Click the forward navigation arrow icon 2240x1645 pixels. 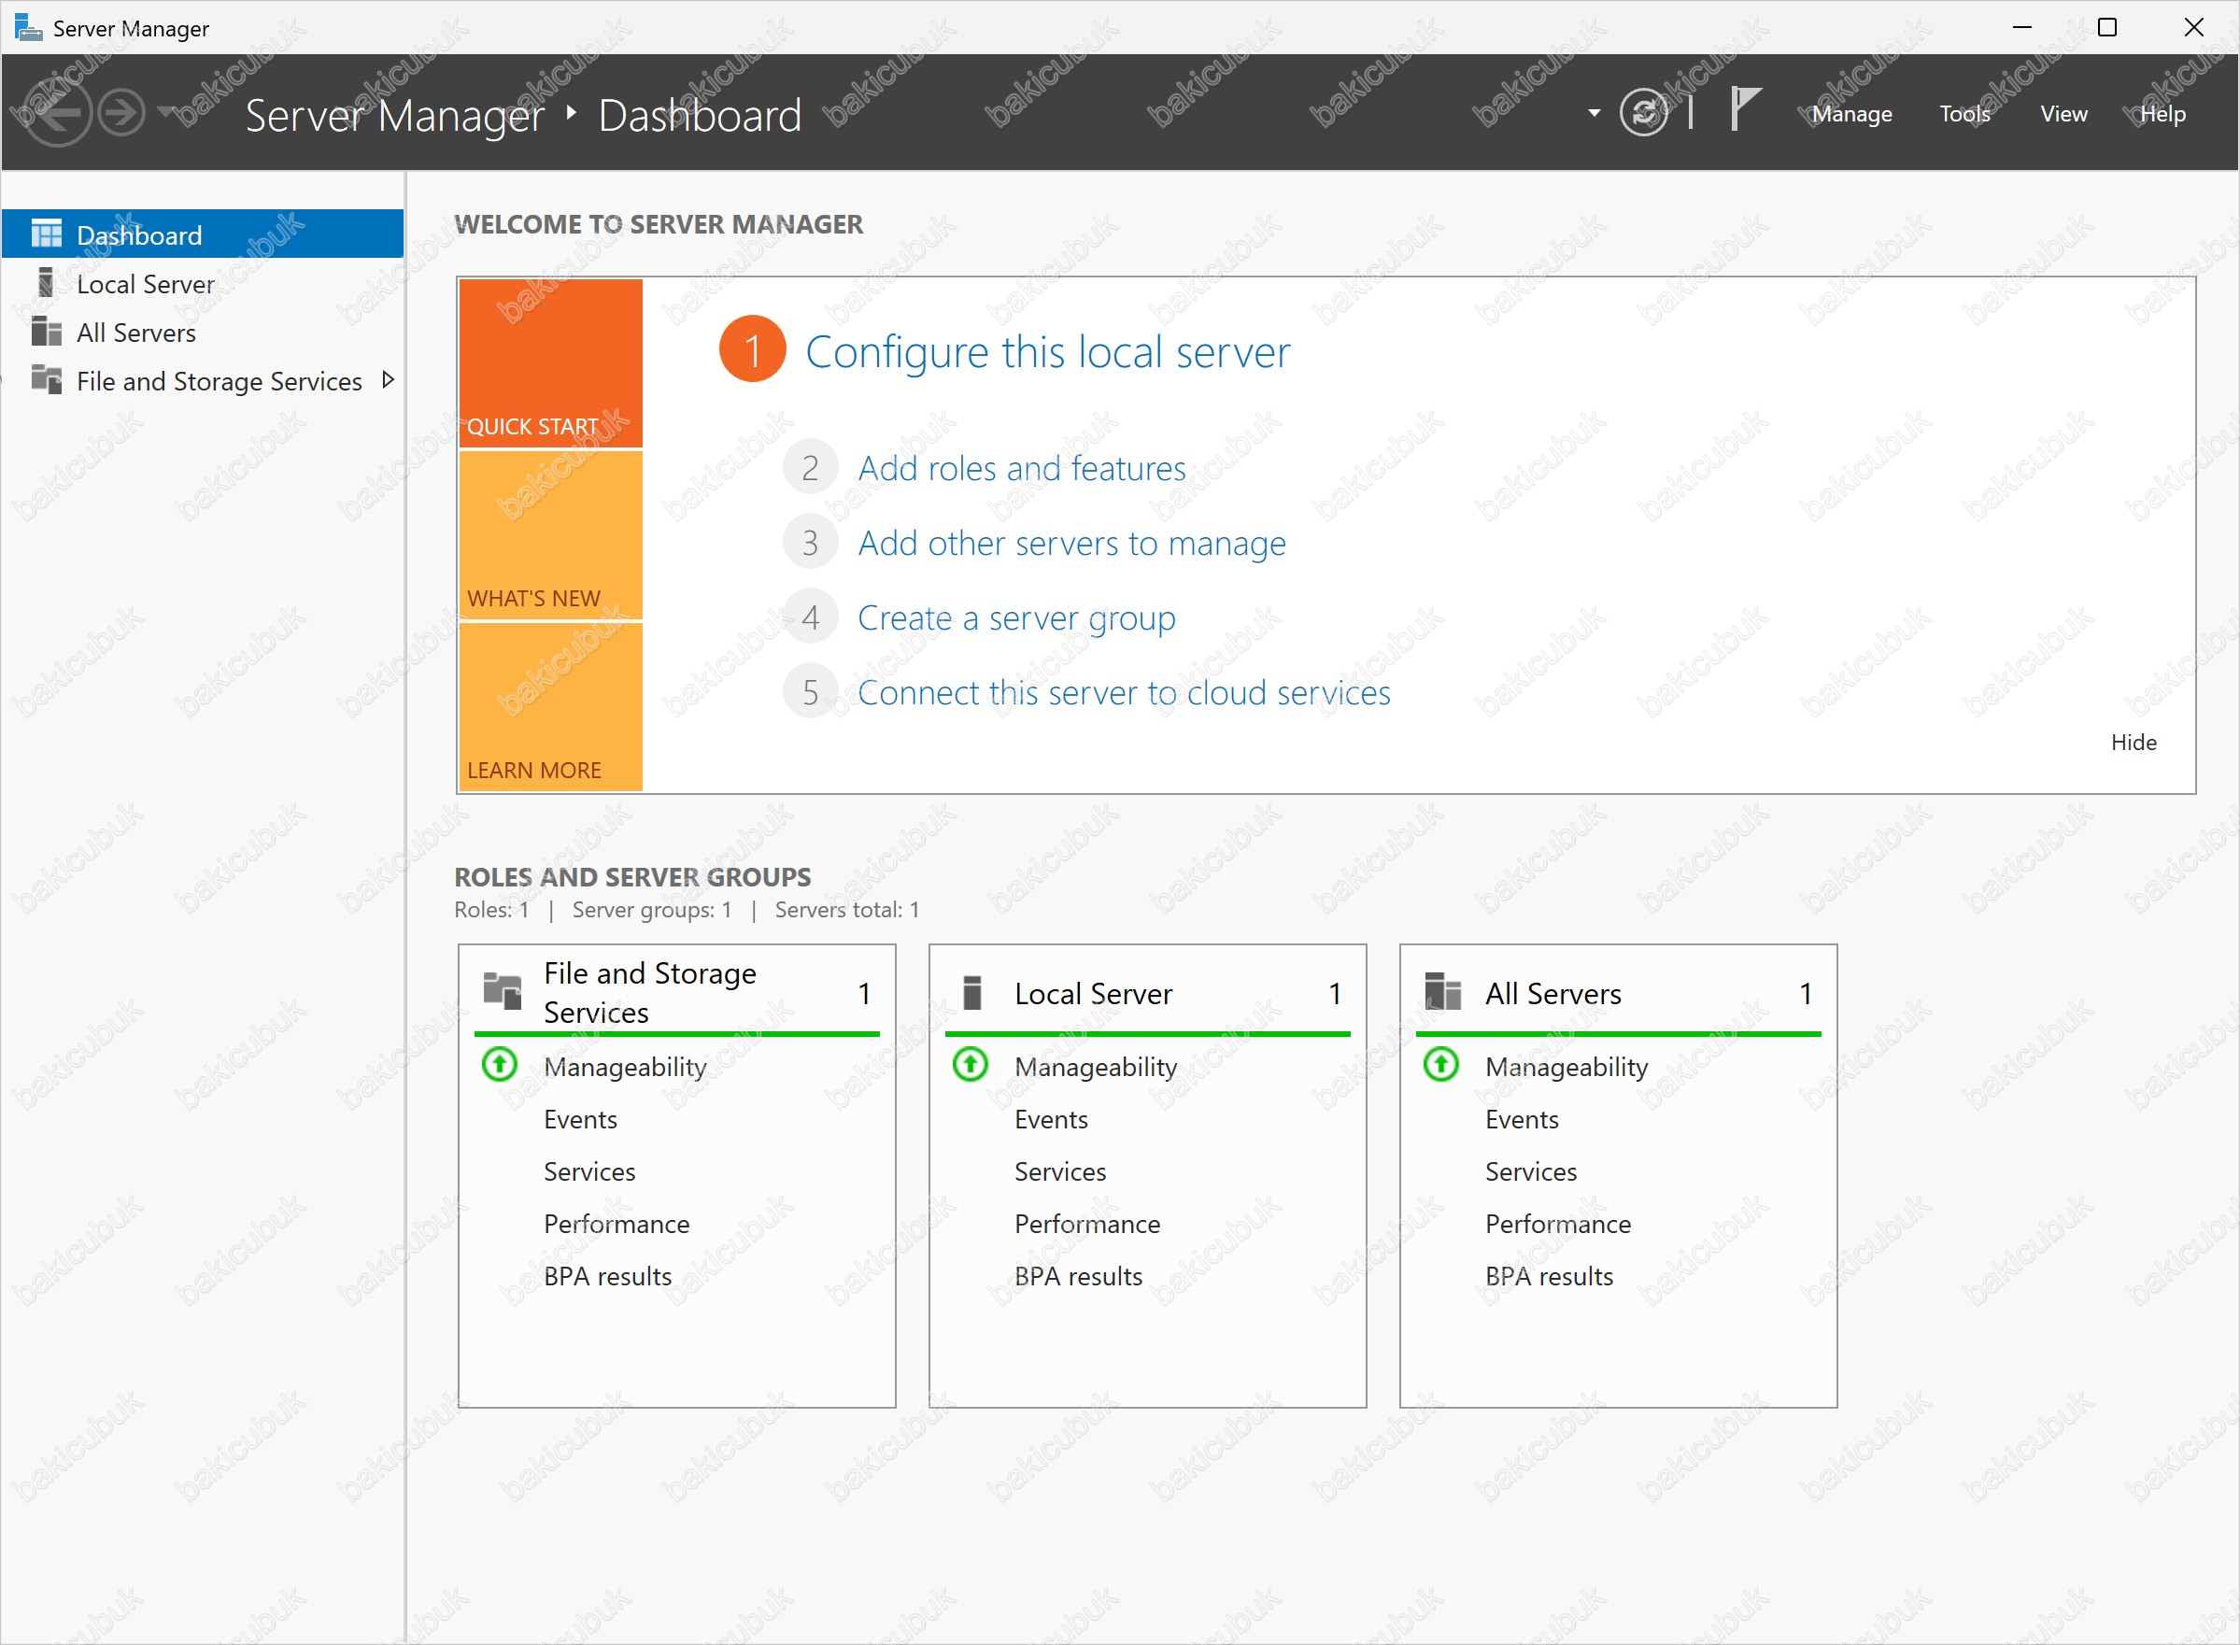pyautogui.click(x=122, y=112)
